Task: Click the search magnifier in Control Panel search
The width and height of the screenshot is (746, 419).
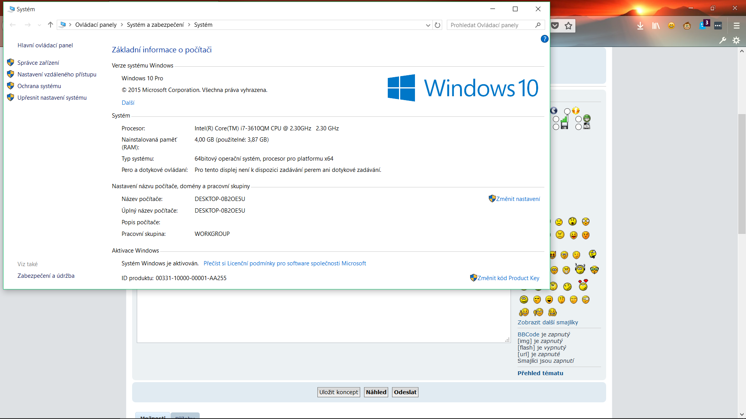Action: 538,25
